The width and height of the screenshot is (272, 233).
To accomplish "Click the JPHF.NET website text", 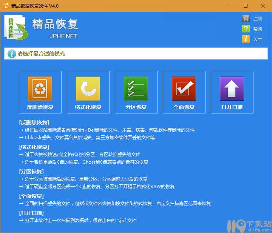I will pyautogui.click(x=63, y=36).
